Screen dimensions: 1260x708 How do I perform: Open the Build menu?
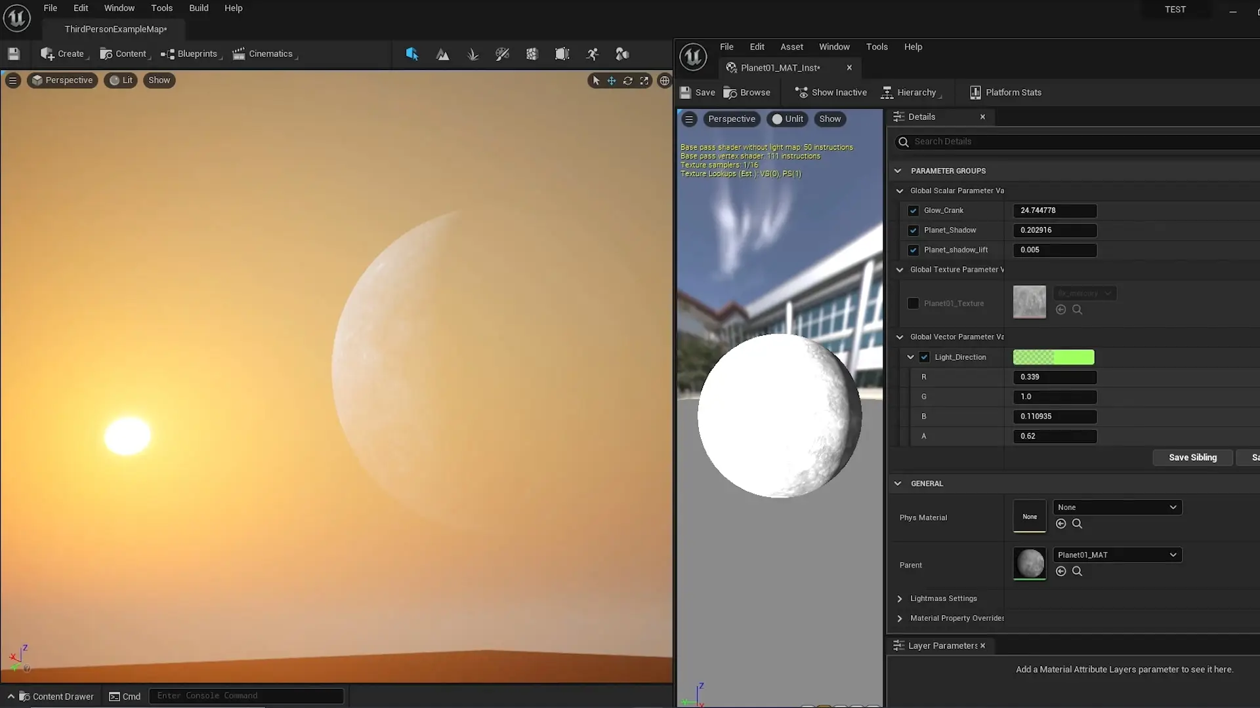198,8
